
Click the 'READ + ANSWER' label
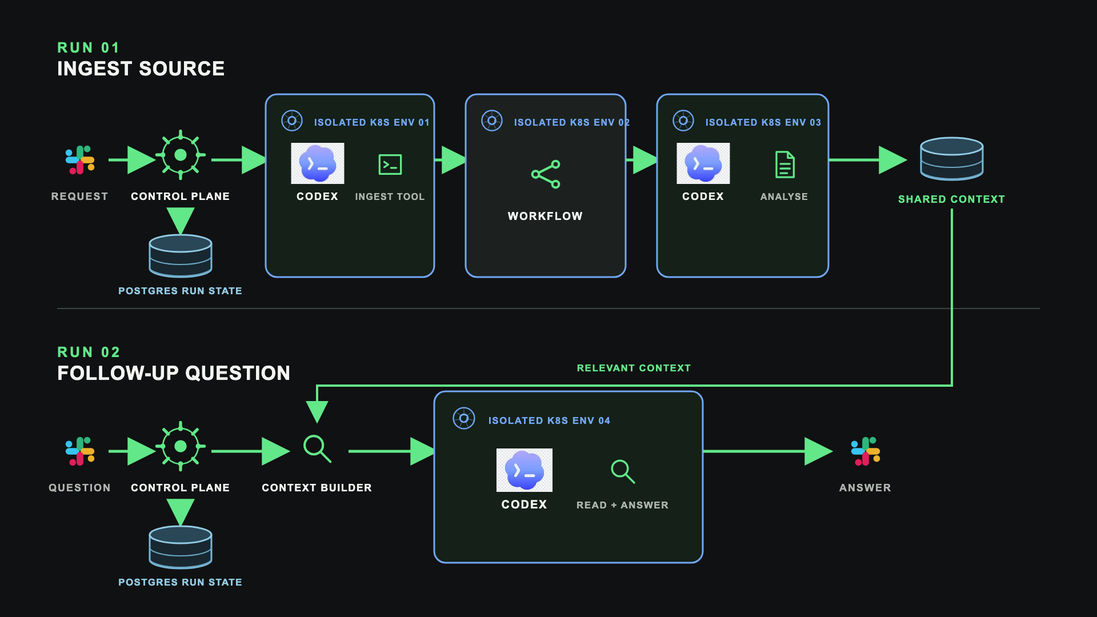point(622,505)
